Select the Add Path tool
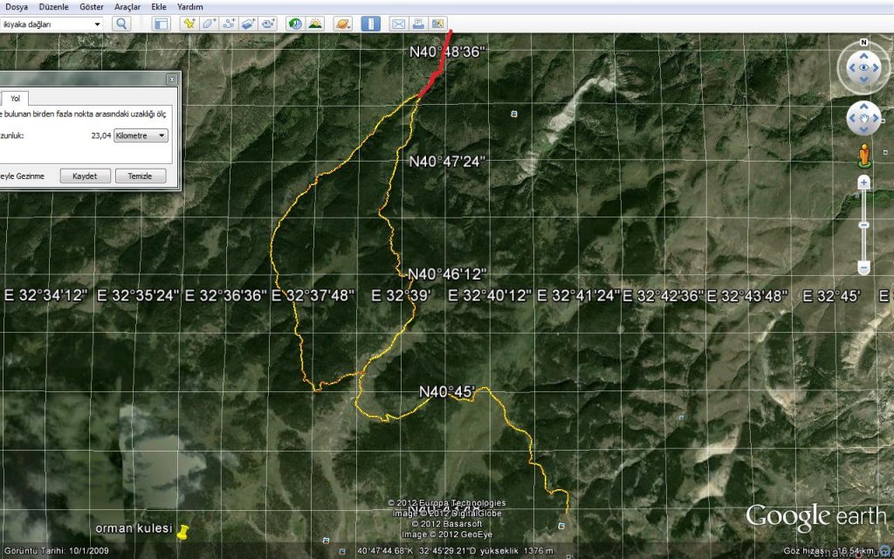This screenshot has height=559, width=894. [x=229, y=24]
